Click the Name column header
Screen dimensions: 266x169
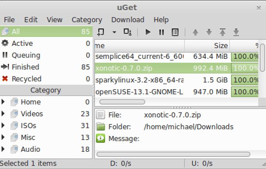139,45
